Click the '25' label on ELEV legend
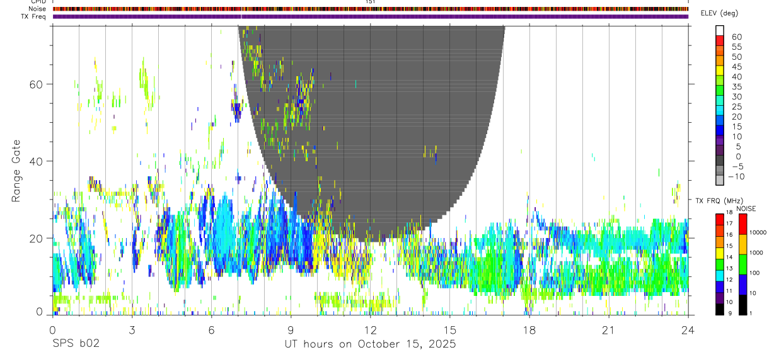774x357 pixels. tap(736, 107)
